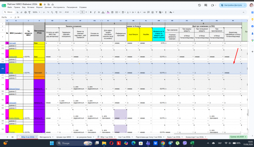254x147 pixels.
Task: Start a Meet video call
Action: [213, 5]
